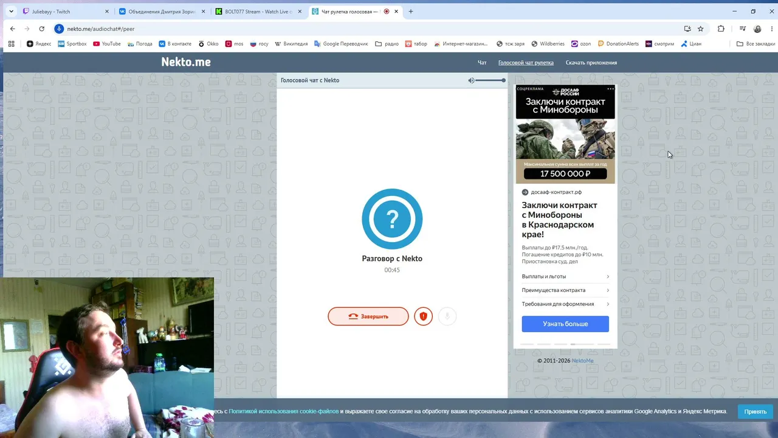This screenshot has height=438, width=778.
Task: Expand the Преимущества контракта row
Action: tap(565, 290)
